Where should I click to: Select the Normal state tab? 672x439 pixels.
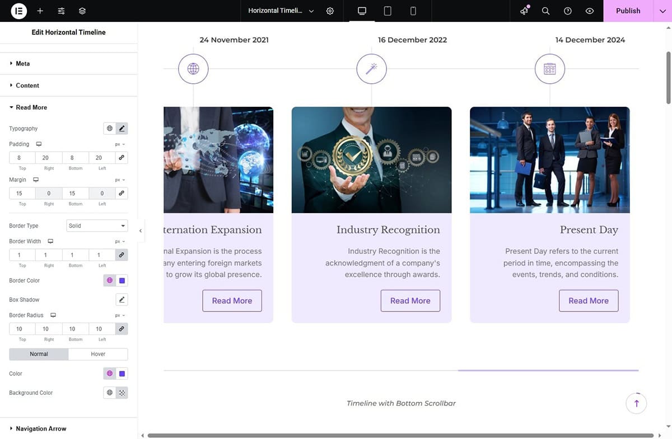pyautogui.click(x=39, y=354)
